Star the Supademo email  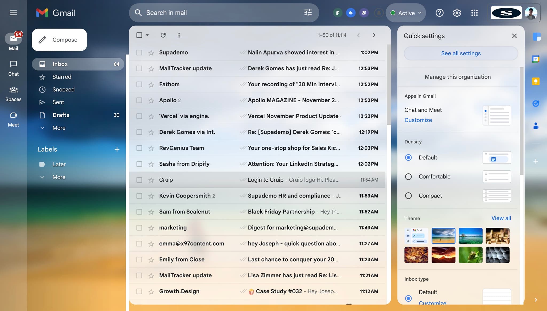(x=151, y=53)
